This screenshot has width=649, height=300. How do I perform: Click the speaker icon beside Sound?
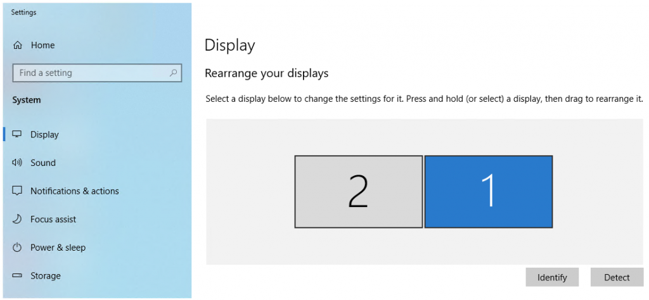pyautogui.click(x=17, y=163)
